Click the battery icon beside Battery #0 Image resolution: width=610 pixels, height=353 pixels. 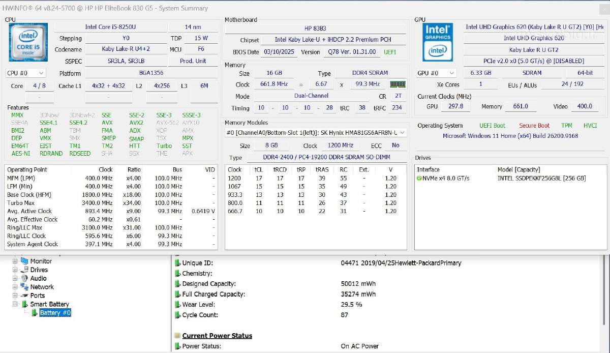[35, 313]
